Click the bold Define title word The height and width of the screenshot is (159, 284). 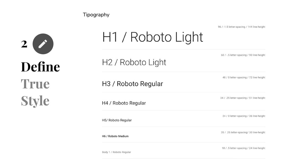(x=40, y=67)
